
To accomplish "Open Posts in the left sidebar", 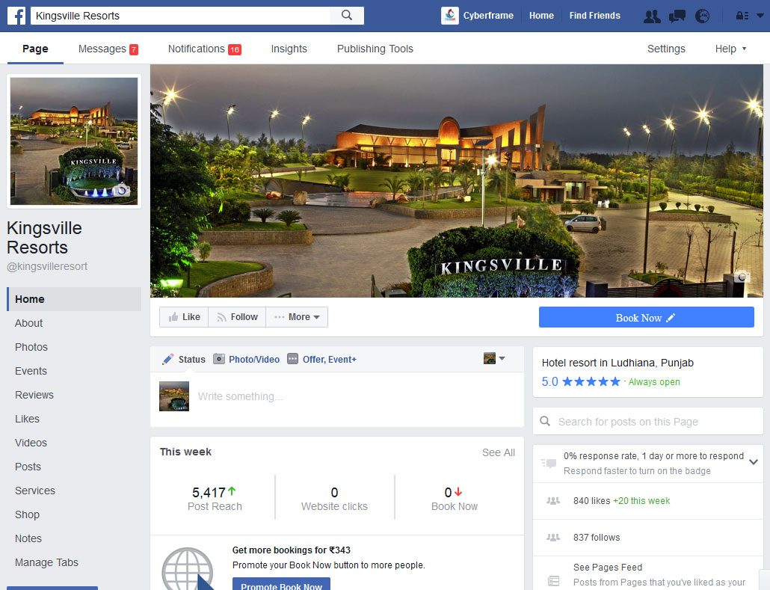I will (28, 467).
